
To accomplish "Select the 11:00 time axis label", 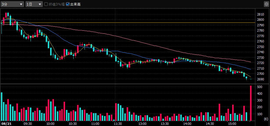I will pyautogui.click(x=95, y=124).
